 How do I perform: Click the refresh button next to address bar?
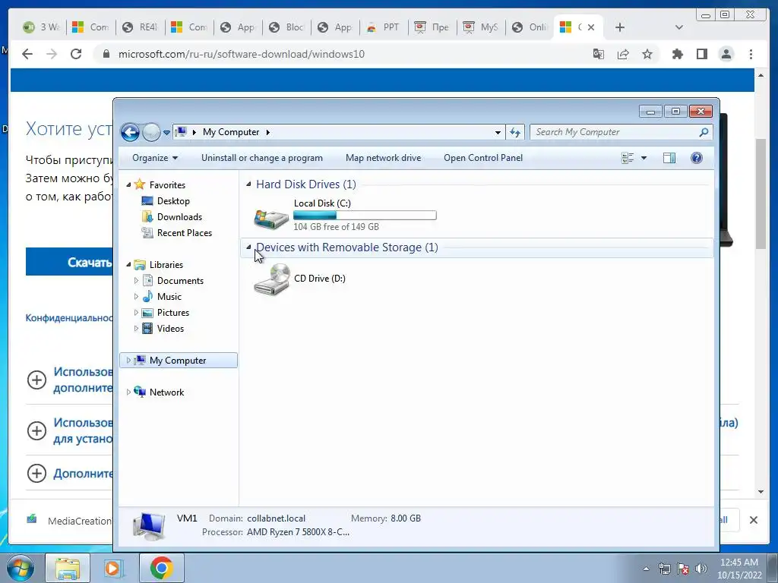[515, 132]
